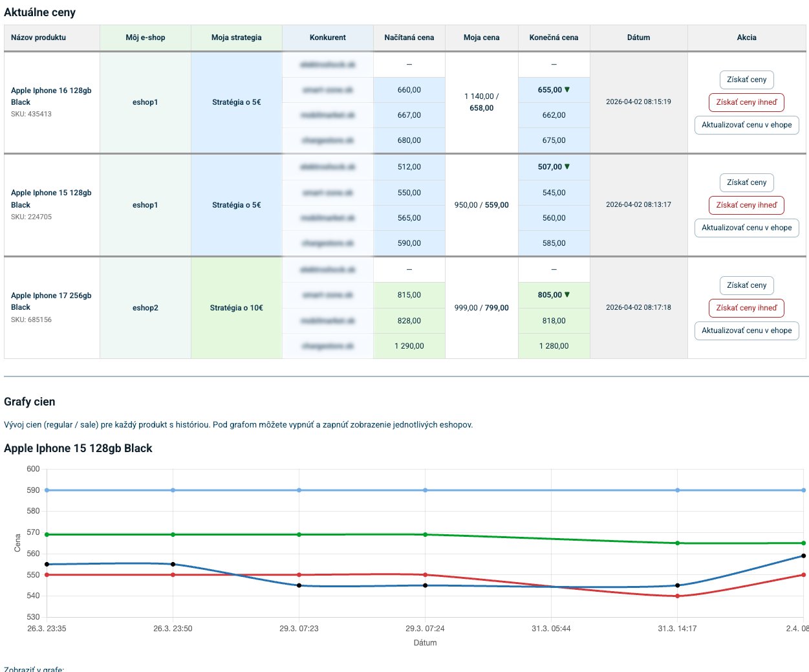Click SKU: 224705 text
The height and width of the screenshot is (672, 809).
pyautogui.click(x=31, y=217)
